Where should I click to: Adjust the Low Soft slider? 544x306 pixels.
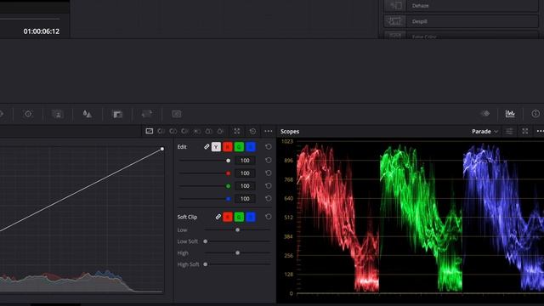[206, 241]
